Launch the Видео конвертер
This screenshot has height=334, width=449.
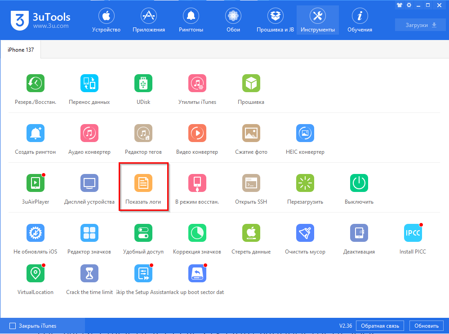pyautogui.click(x=197, y=133)
